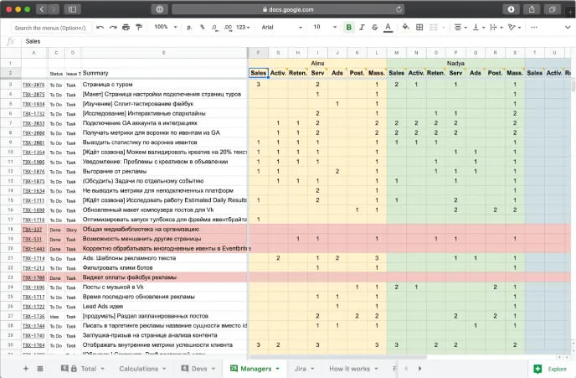Open the cell borders tool
Image resolution: width=576 pixels, height=378 pixels.
[419, 27]
